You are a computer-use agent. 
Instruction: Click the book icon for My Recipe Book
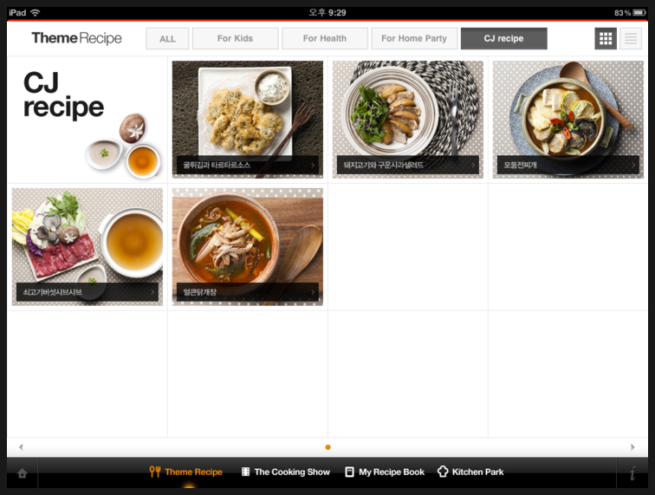[349, 472]
